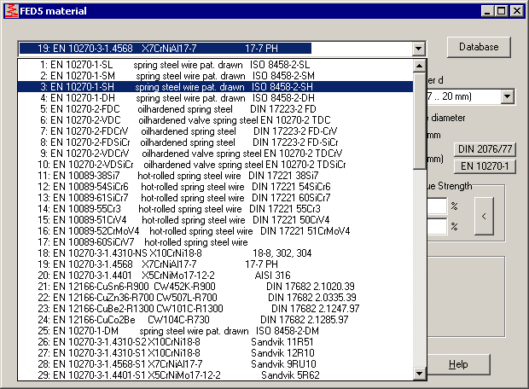
Task: Collapse the material dropdown using its arrow
Action: coord(418,49)
